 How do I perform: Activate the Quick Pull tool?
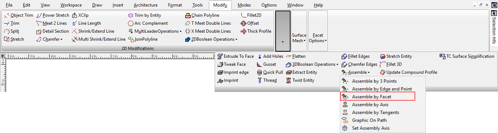(270, 72)
